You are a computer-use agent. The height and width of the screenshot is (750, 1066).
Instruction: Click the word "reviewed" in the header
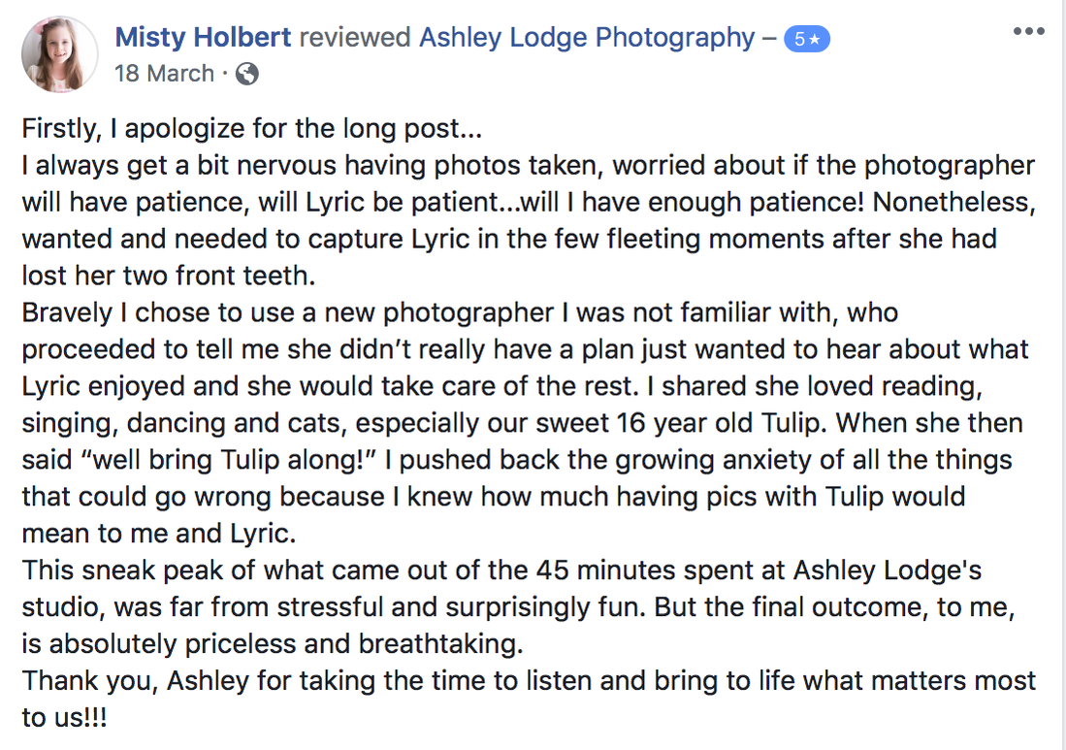pyautogui.click(x=355, y=38)
